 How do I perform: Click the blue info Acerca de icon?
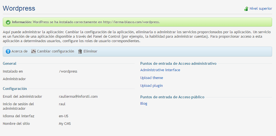point(8,51)
